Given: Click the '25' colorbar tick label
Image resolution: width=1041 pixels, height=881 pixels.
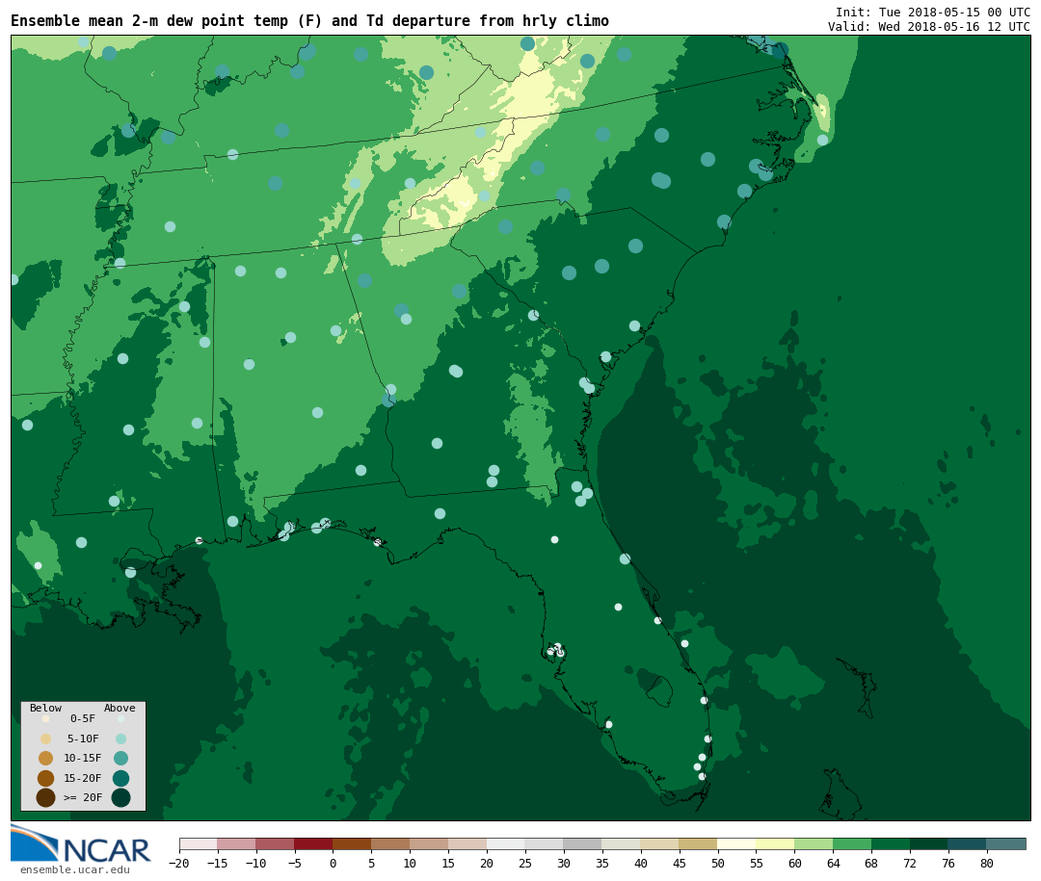Looking at the screenshot, I should coord(525,864).
